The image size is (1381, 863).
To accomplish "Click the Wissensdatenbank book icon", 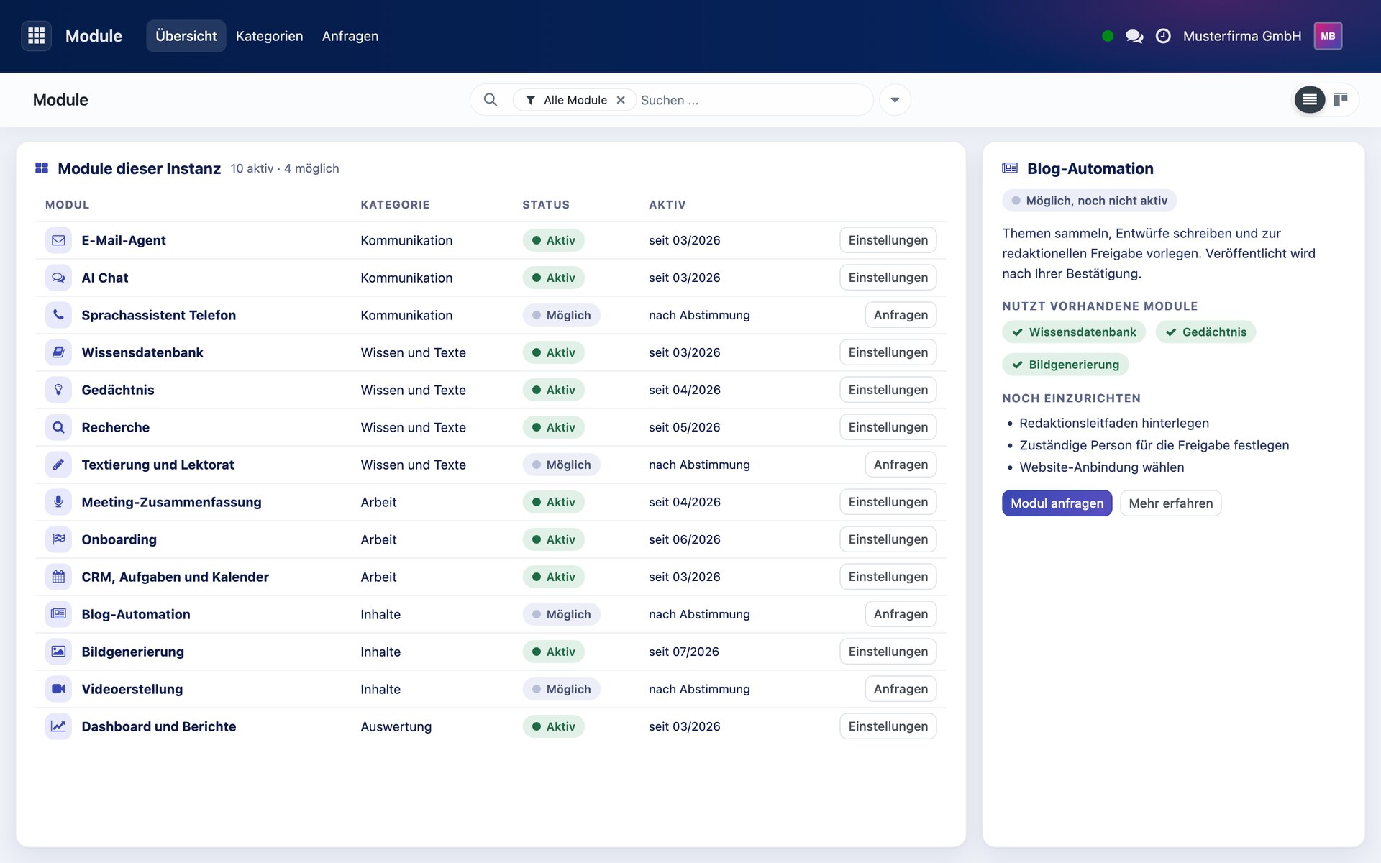I will (58, 352).
